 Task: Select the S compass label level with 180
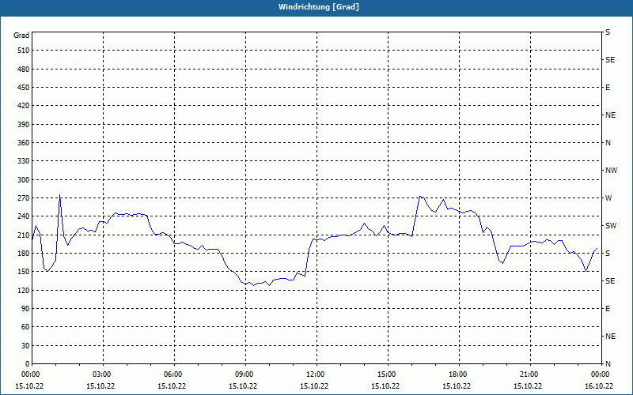tap(608, 253)
